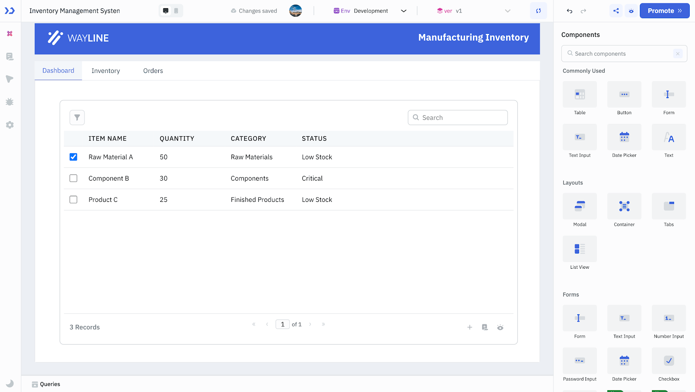Open app settings via the gear icon
Screen dimensions: 695x392
10,125
